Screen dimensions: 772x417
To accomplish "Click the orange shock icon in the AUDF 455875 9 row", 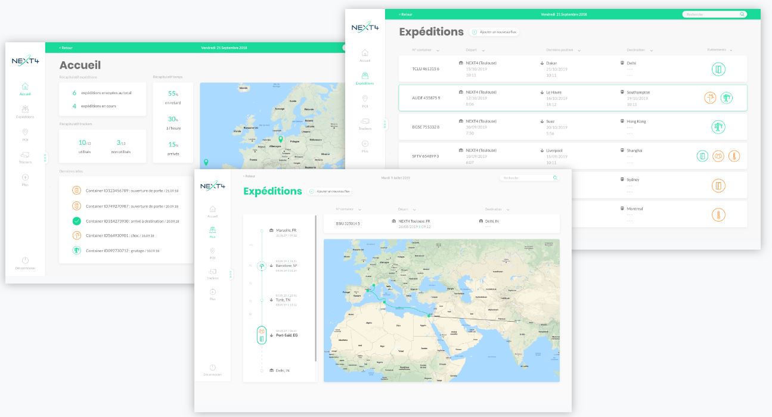I will pos(710,98).
